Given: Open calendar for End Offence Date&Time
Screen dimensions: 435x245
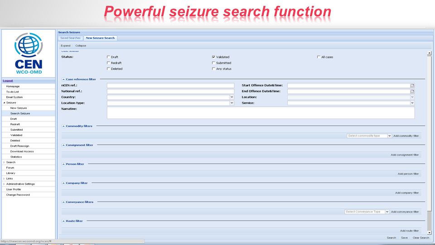Looking at the screenshot, I should tap(412, 91).
